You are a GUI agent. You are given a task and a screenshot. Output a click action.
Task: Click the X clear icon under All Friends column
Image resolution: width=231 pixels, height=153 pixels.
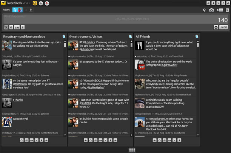coord(174,140)
